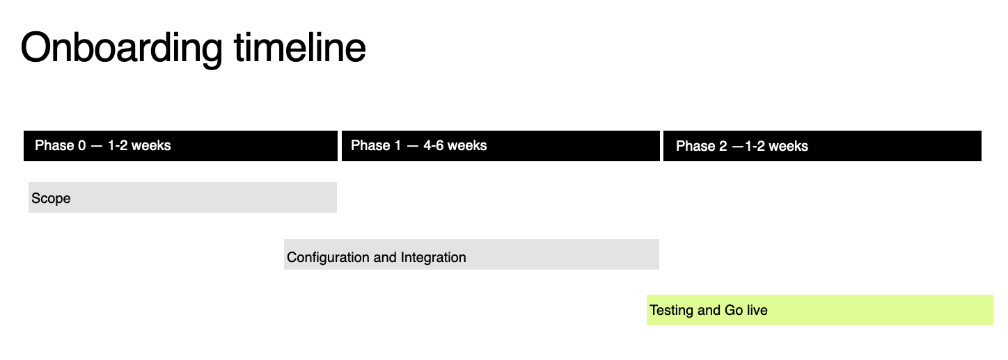Select the black Phase 0 header bar
The image size is (1008, 360).
180,146
